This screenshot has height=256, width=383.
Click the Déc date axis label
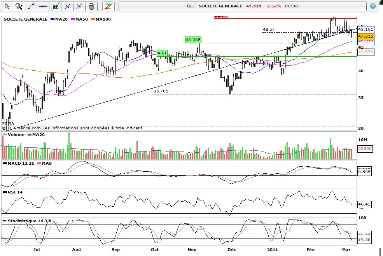232,250
